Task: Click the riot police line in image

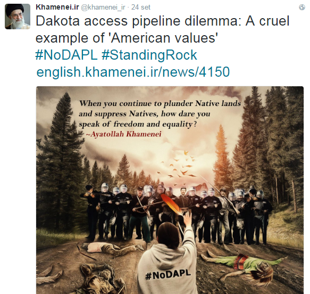Action: tap(176, 213)
